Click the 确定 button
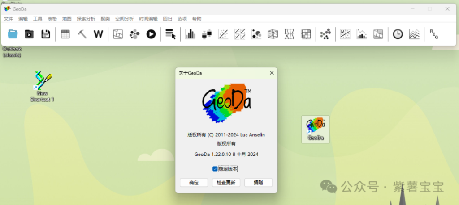Screen dimensions: 459x205 194,183
